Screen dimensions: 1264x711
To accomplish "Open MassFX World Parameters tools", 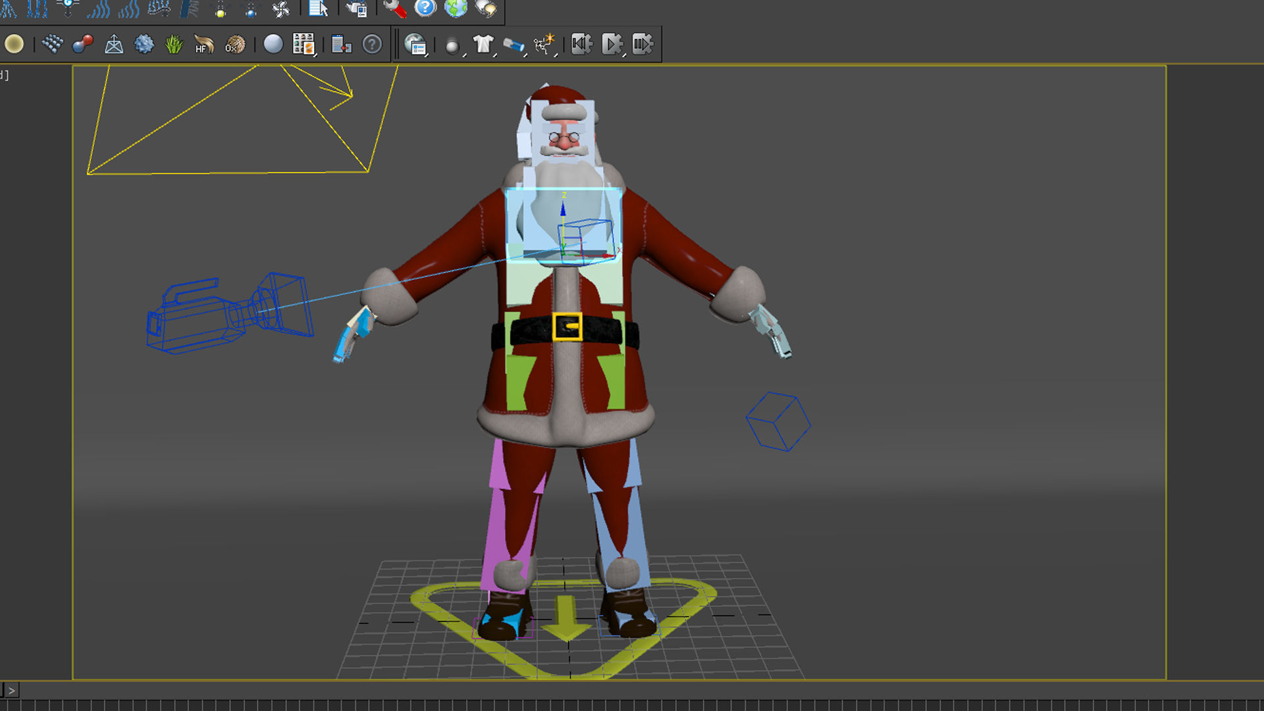I will tap(415, 44).
